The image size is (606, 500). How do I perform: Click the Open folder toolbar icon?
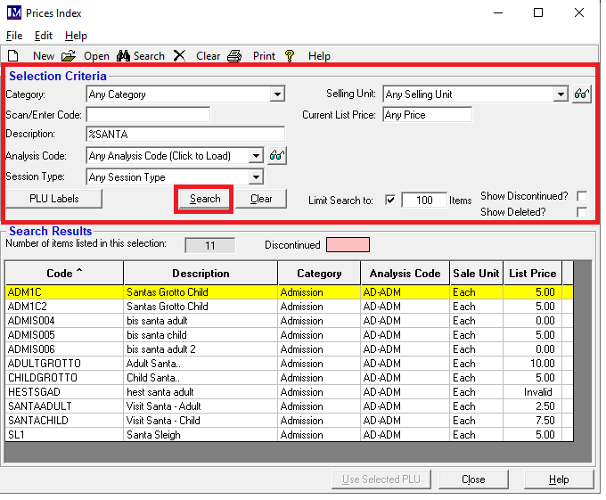[69, 55]
